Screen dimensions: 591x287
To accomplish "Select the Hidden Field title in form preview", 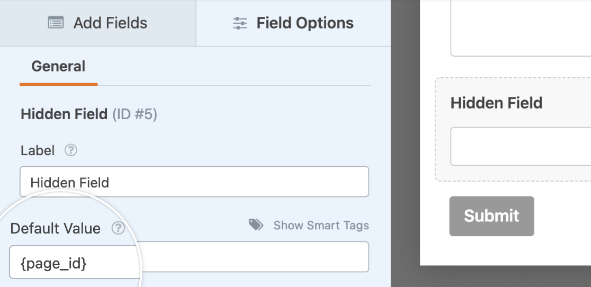I will tap(496, 103).
